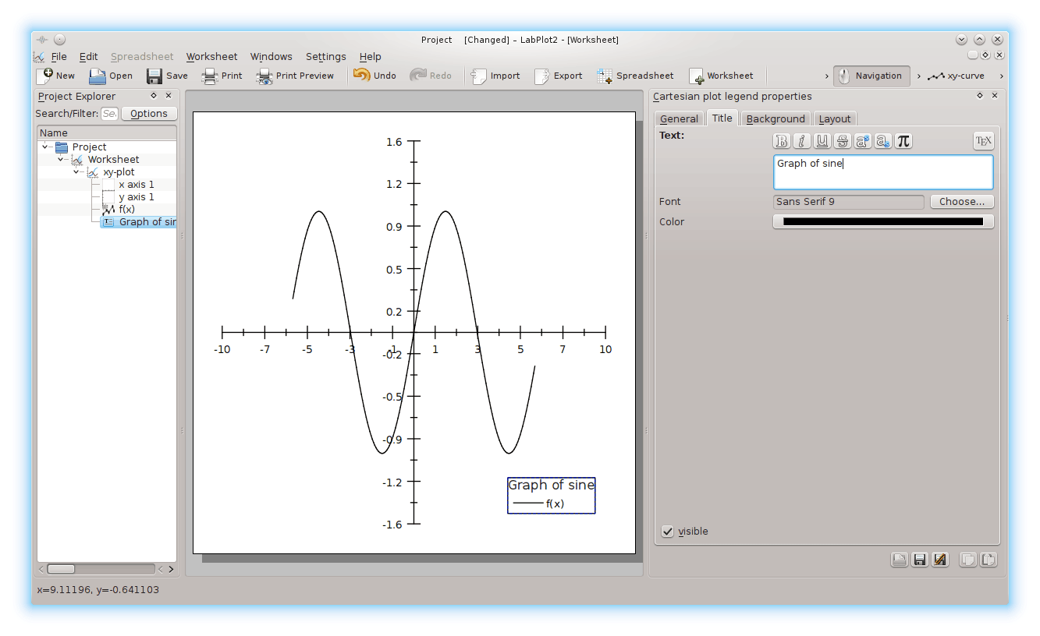Toggle underline formatting for title text
1040x636 pixels.
[822, 141]
